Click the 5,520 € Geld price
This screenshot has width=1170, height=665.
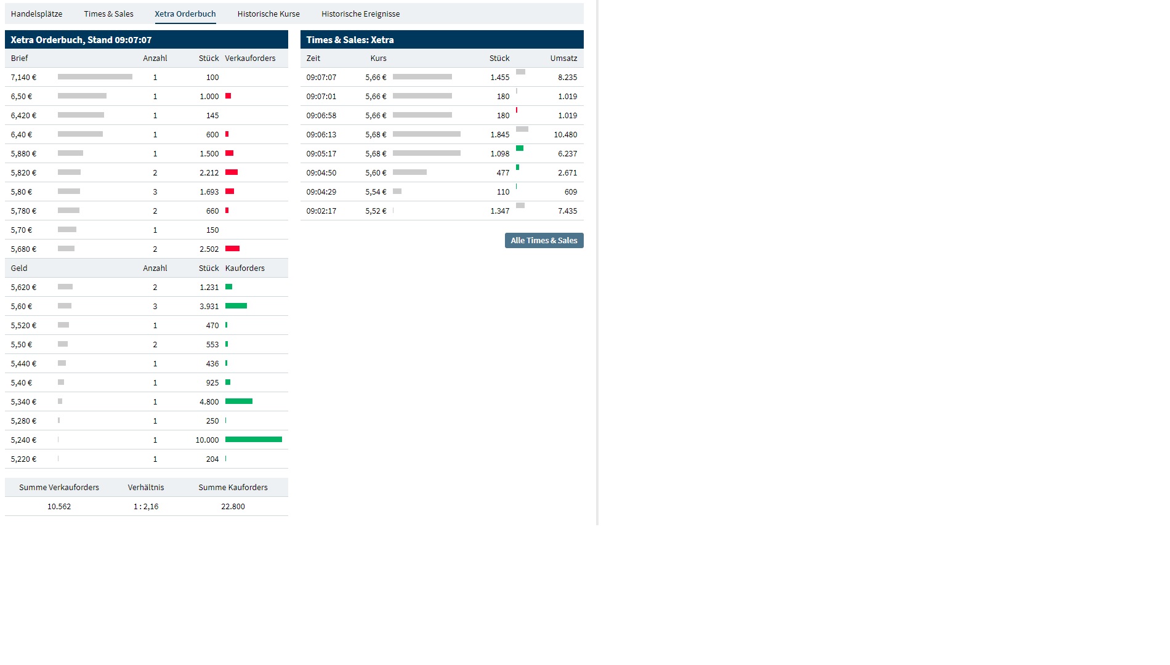(23, 325)
